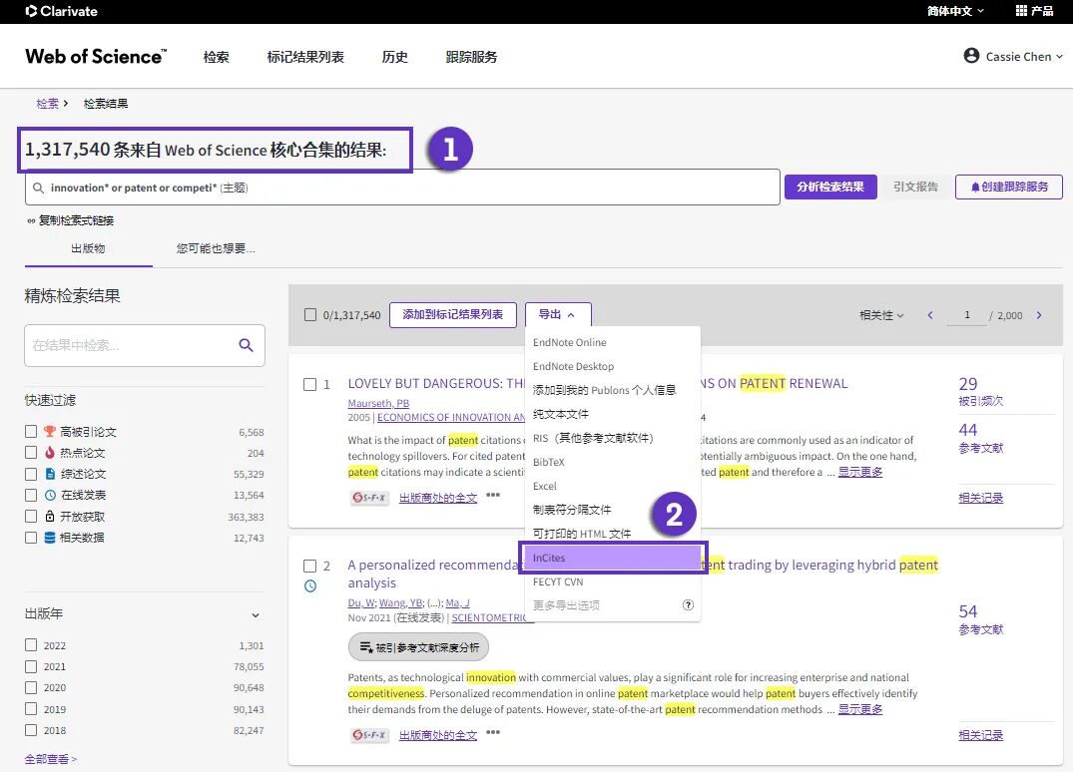Open the three-dot menu on result 1
The width and height of the screenshot is (1073, 772).
[x=493, y=495]
